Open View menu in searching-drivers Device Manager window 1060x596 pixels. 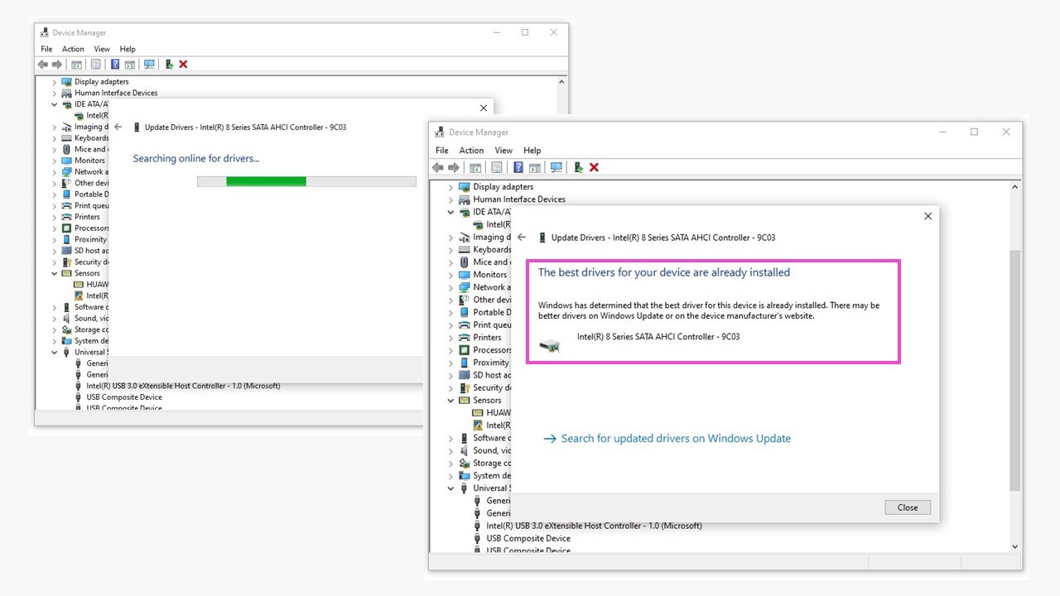pyautogui.click(x=102, y=49)
